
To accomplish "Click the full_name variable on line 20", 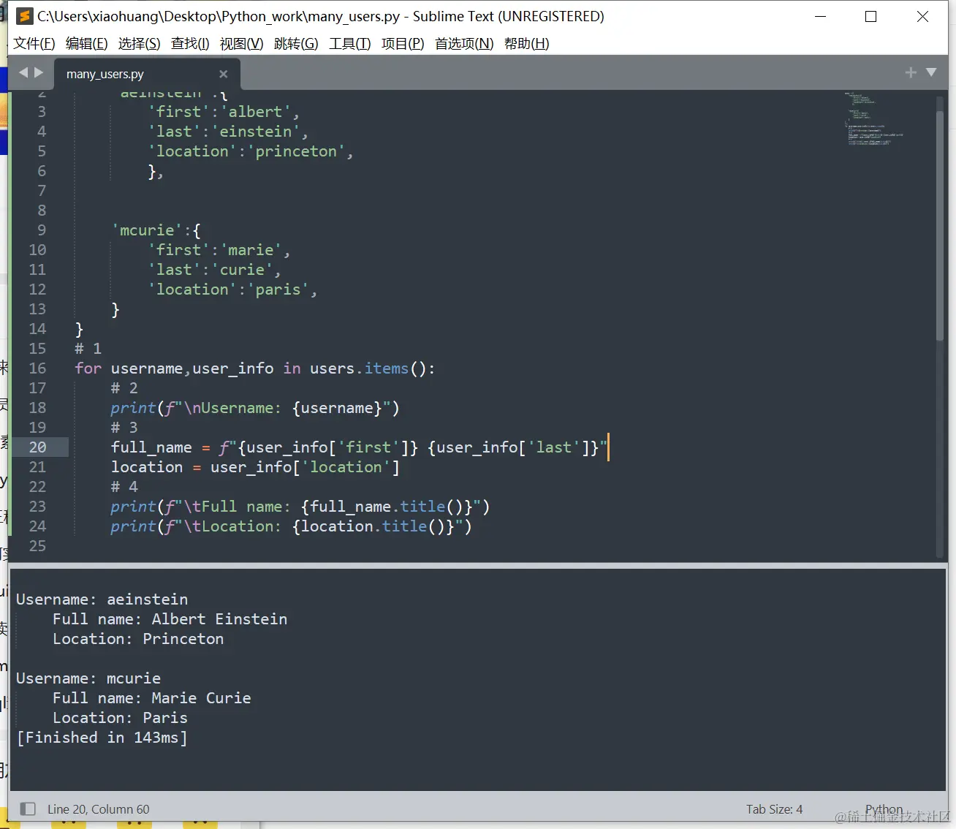I will pyautogui.click(x=151, y=447).
